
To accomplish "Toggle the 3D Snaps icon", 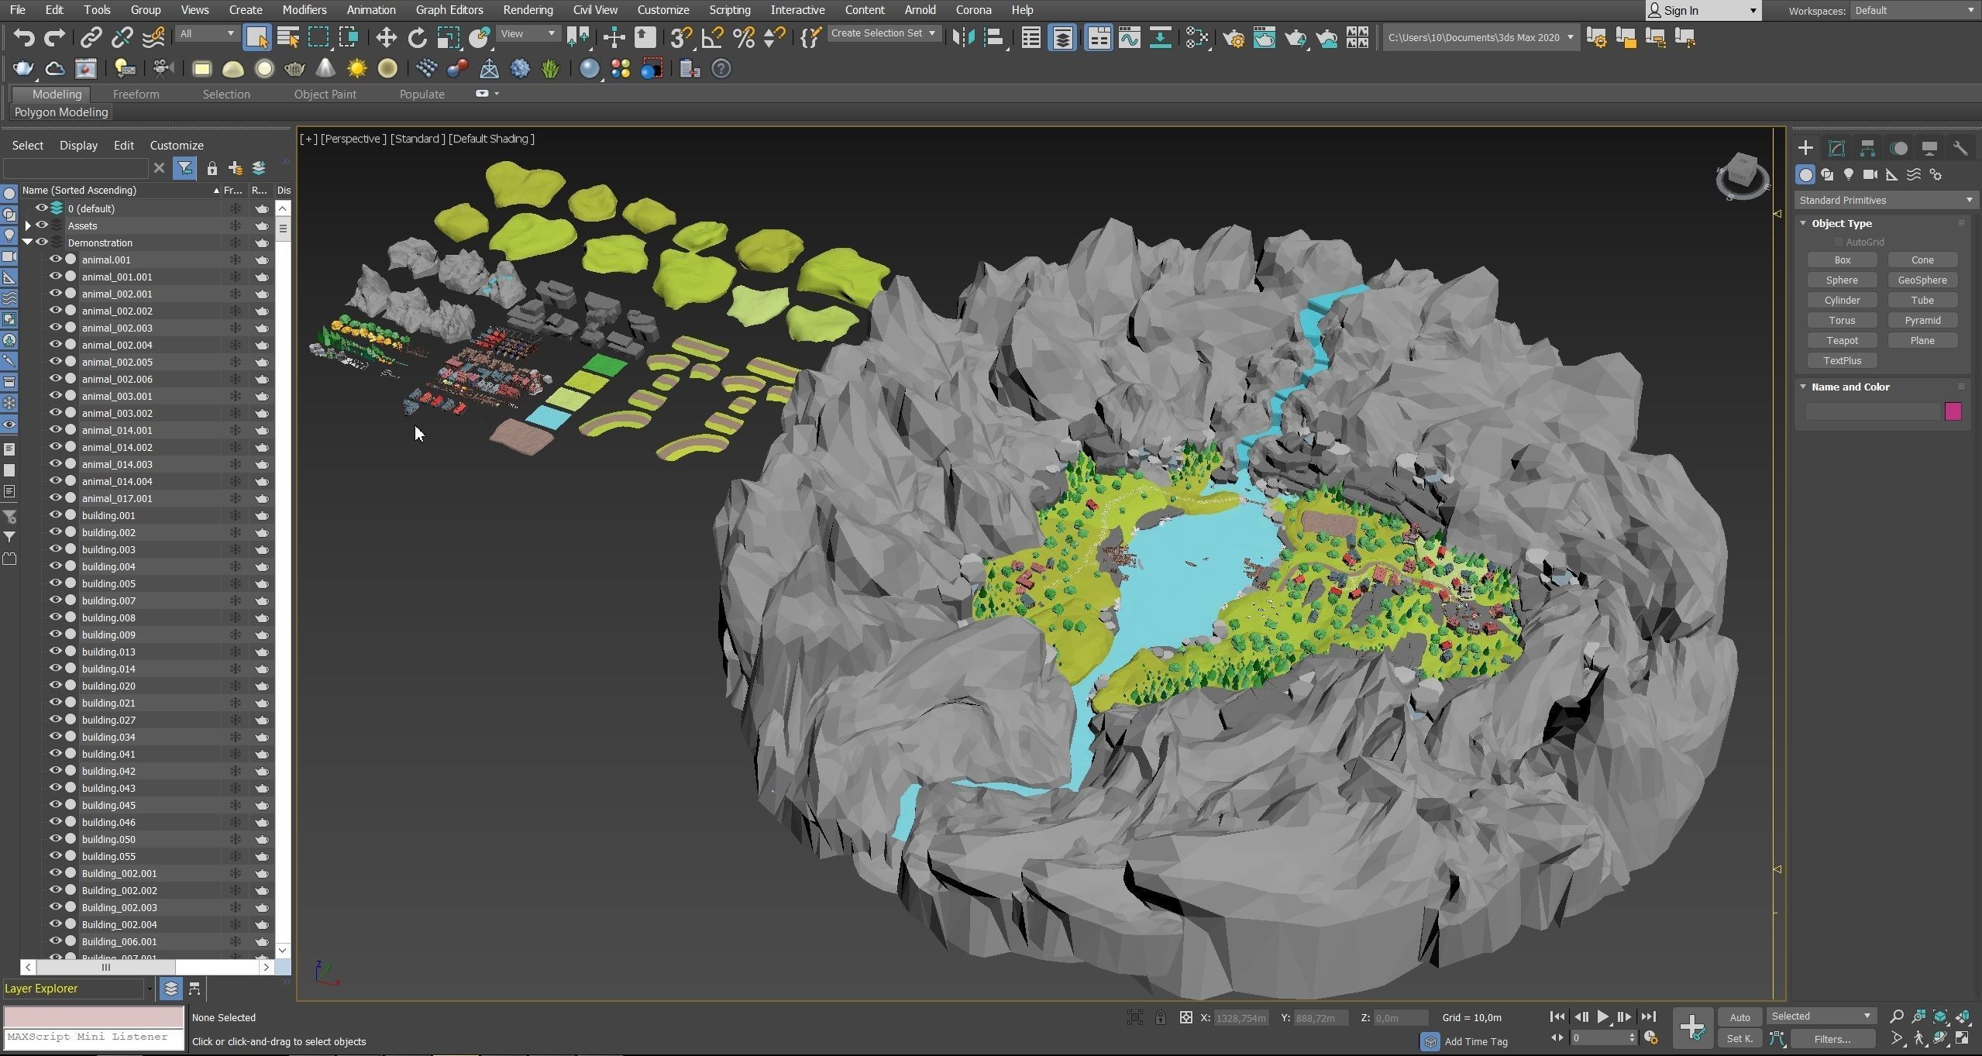I will click(x=681, y=37).
